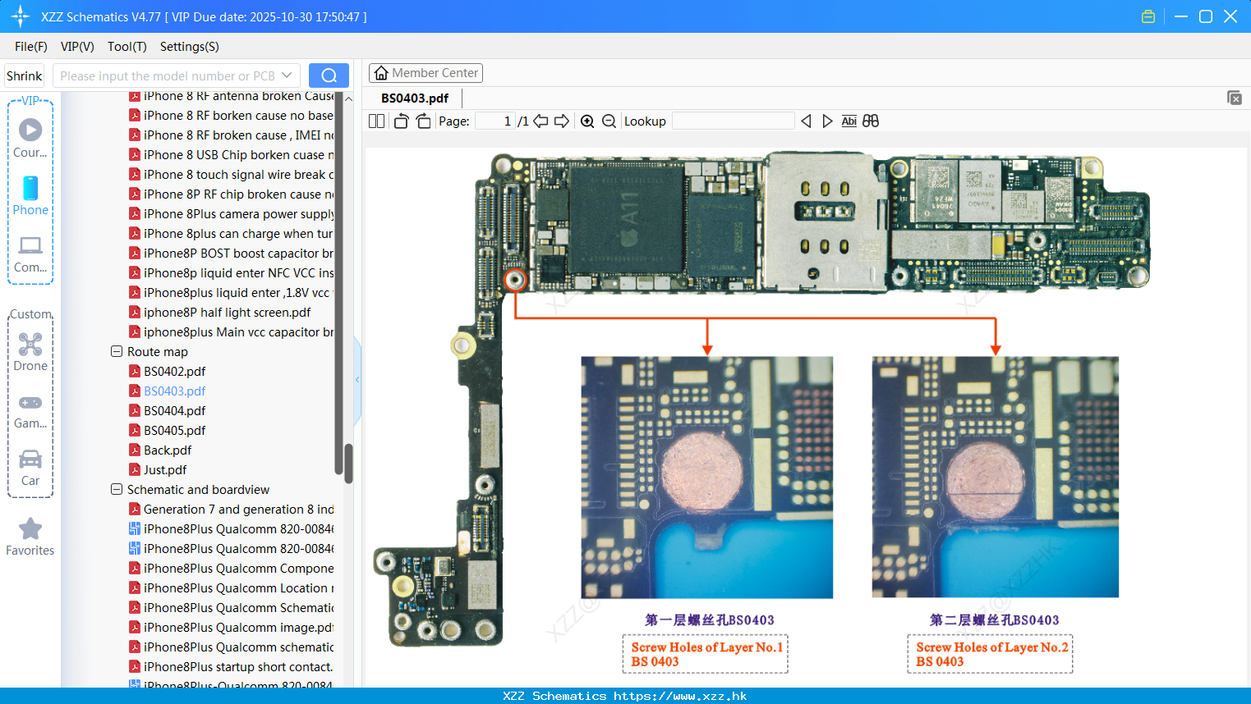Open the Settings(S) menu
The width and height of the screenshot is (1251, 704).
[x=190, y=47]
